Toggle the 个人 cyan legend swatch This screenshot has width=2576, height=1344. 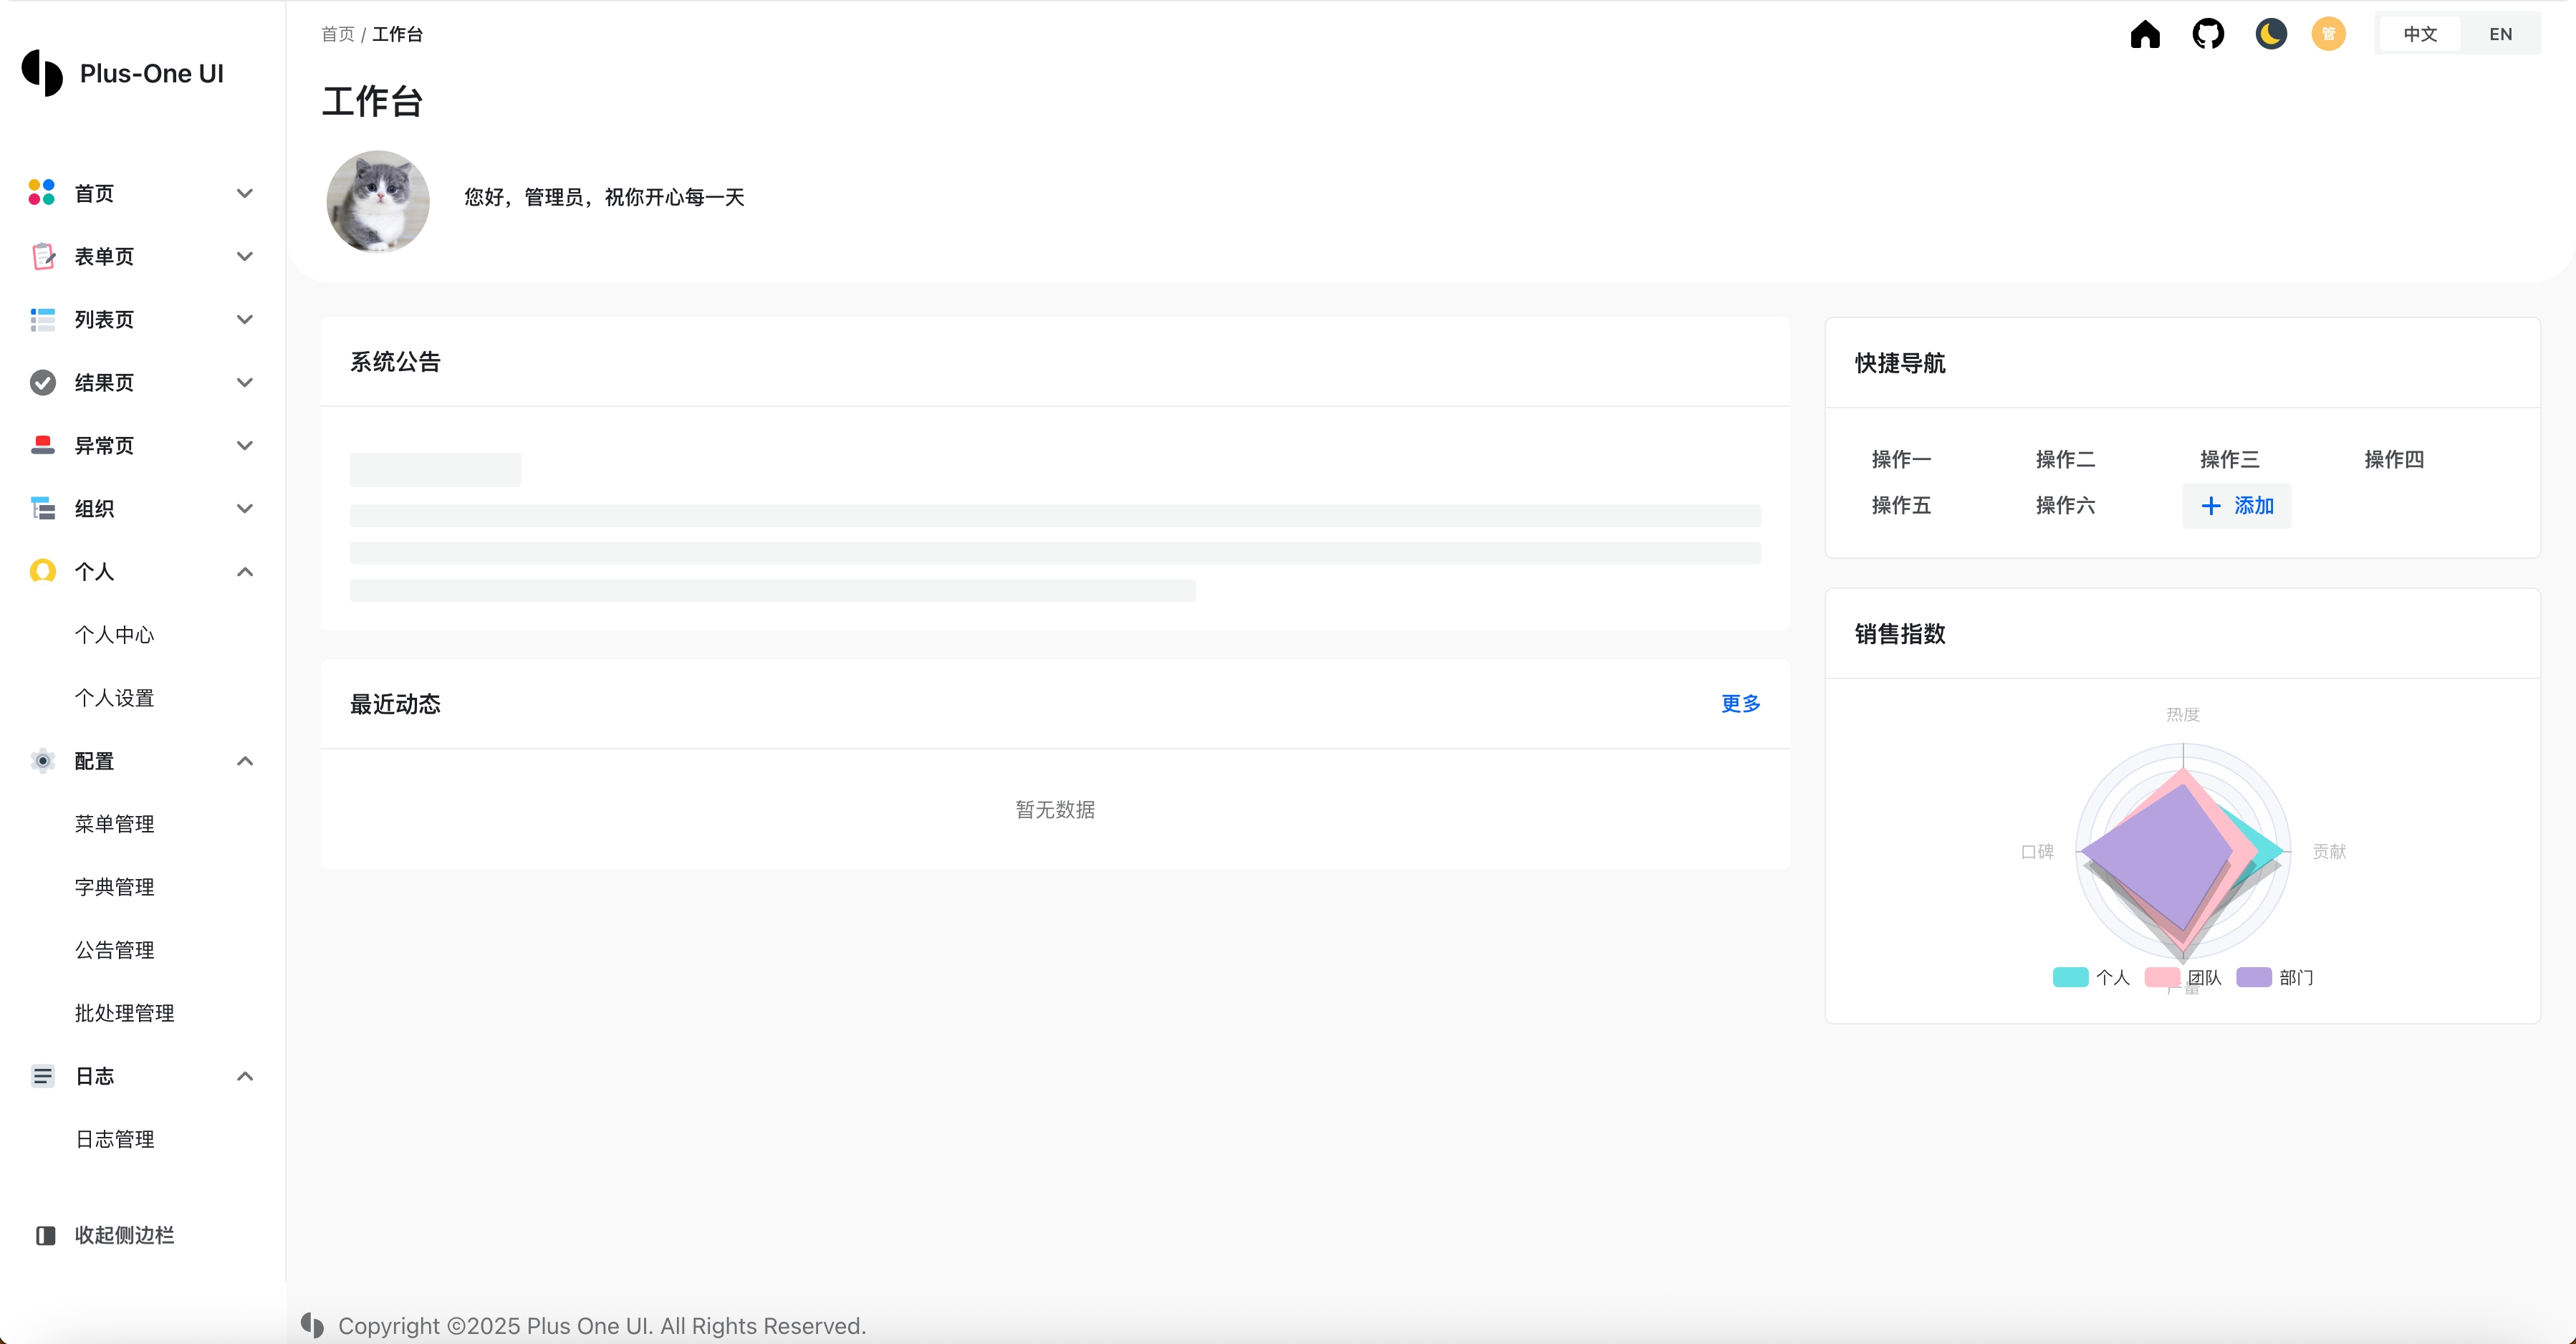(x=2070, y=977)
